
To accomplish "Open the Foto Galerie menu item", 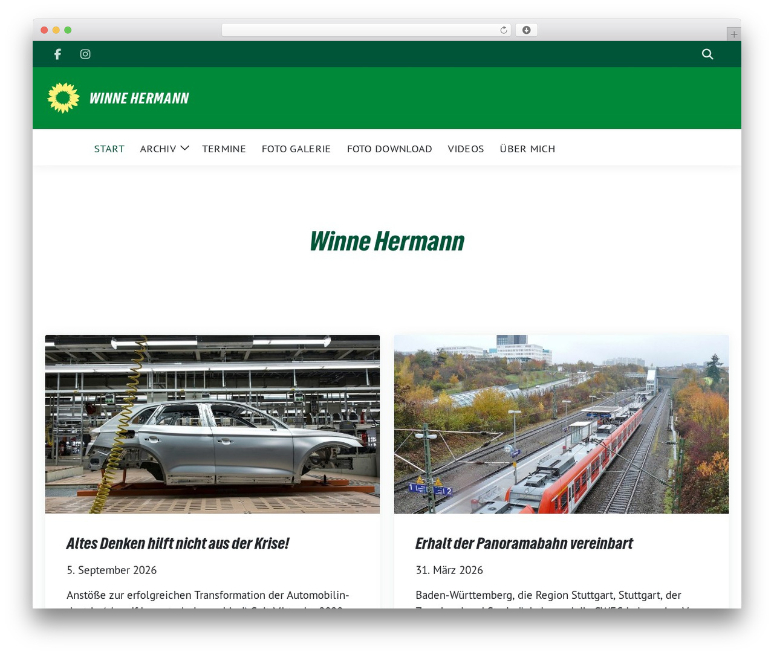I will [296, 149].
